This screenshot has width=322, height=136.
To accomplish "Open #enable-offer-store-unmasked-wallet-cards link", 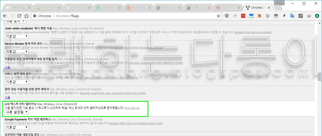I will pyautogui.click(x=136, y=123).
